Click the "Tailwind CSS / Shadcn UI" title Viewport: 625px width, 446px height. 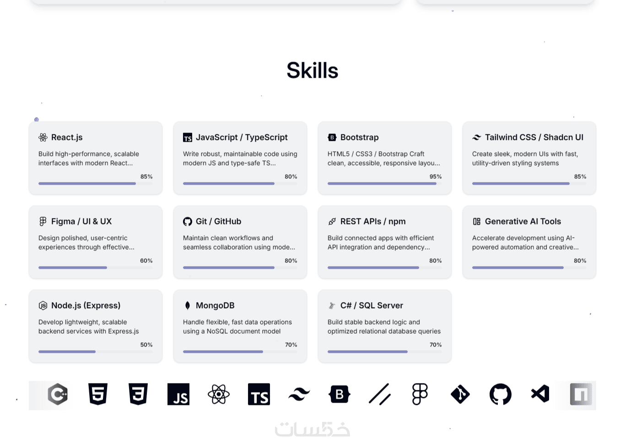[x=534, y=138]
